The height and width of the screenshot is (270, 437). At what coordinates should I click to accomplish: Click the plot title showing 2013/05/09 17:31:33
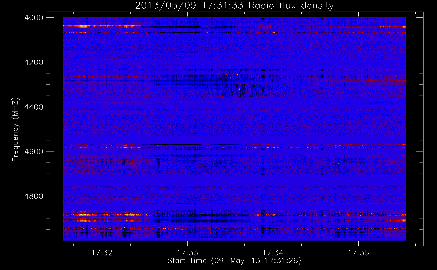point(234,6)
